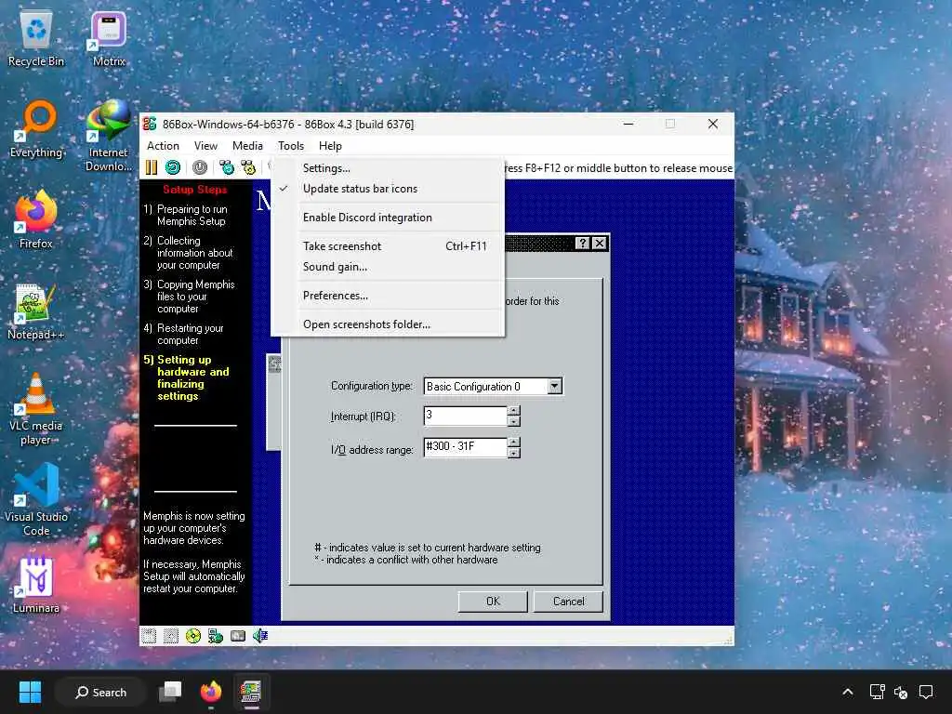The image size is (952, 714).
Task: Open Preferences... from Tools menu
Action: pyautogui.click(x=388, y=296)
